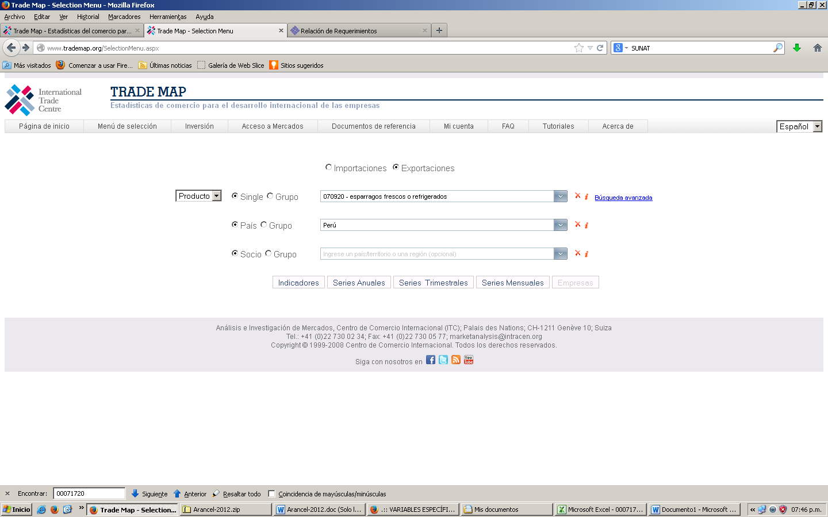Screen dimensions: 828x517
Task: Expand the Perú country combo box arrow
Action: tap(561, 225)
